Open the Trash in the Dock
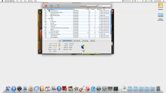This screenshot has height=93, width=166. [158, 89]
